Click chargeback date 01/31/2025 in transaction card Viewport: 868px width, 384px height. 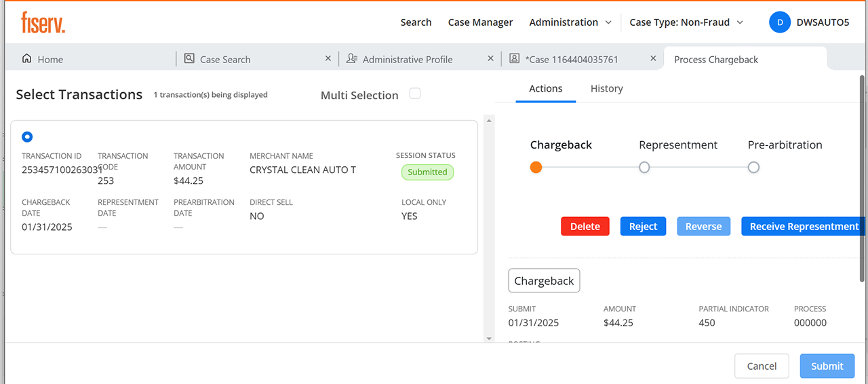click(x=47, y=227)
